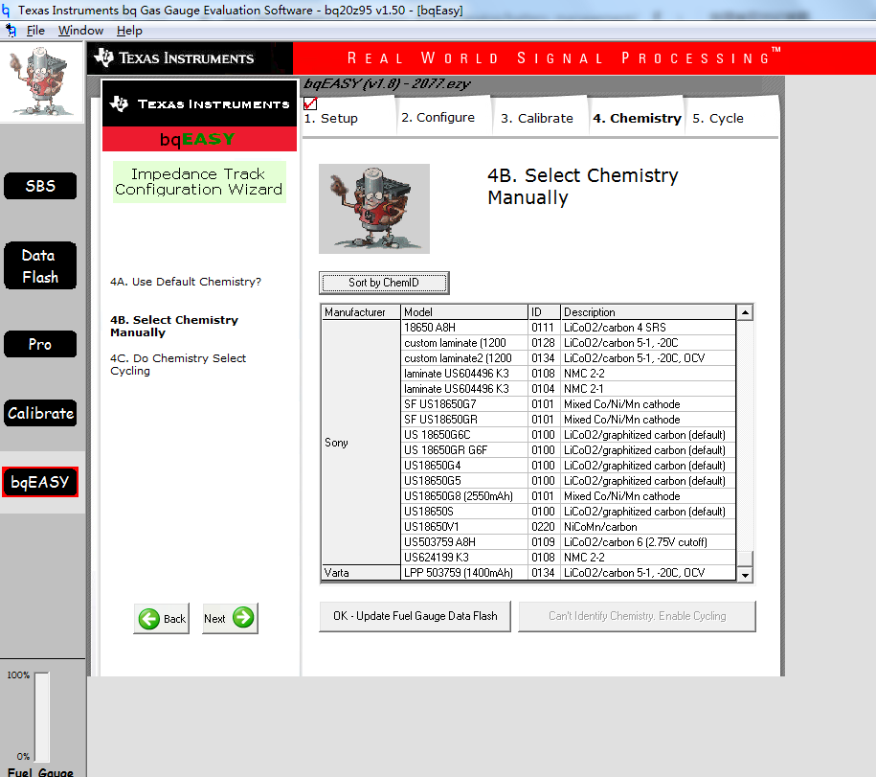Click the Model column header

click(464, 312)
